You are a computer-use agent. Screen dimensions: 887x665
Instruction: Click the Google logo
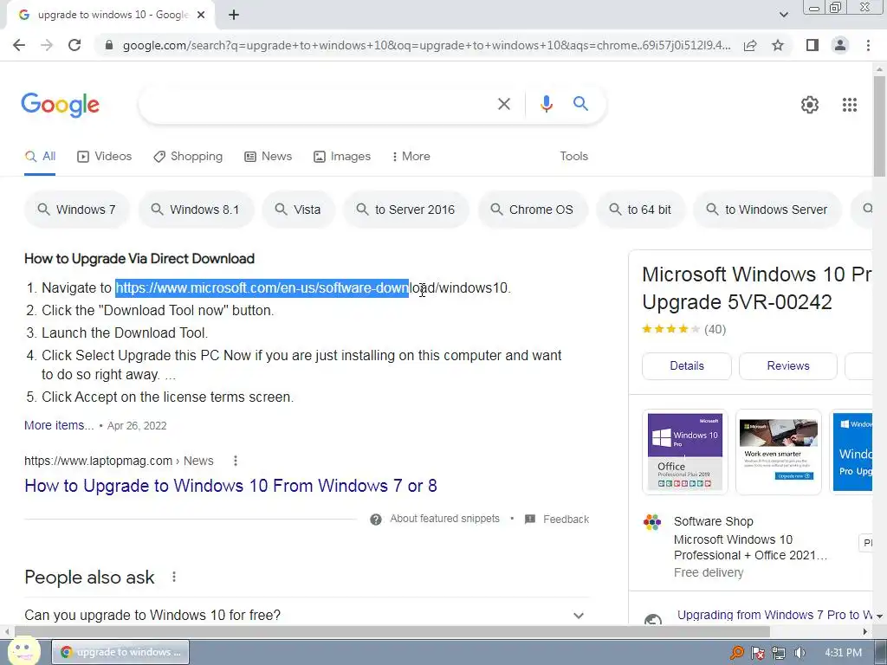60,105
